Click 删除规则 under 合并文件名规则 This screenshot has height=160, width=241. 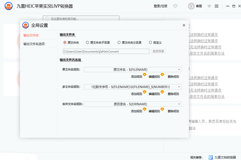click(174, 111)
